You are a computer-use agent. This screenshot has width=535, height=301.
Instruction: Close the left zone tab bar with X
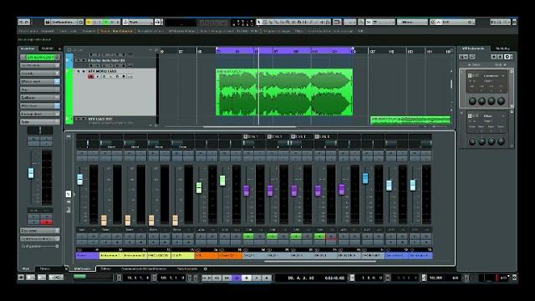tap(66, 269)
